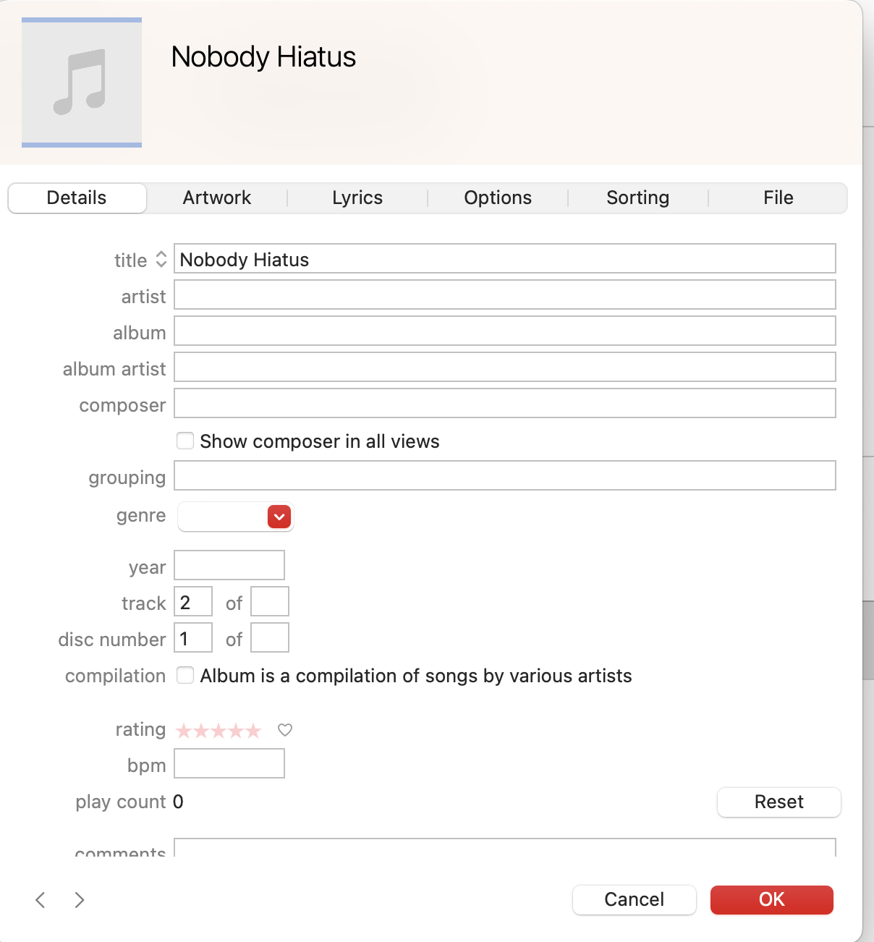The image size is (874, 942).
Task: Open the genre dropdown menu
Action: [x=279, y=517]
